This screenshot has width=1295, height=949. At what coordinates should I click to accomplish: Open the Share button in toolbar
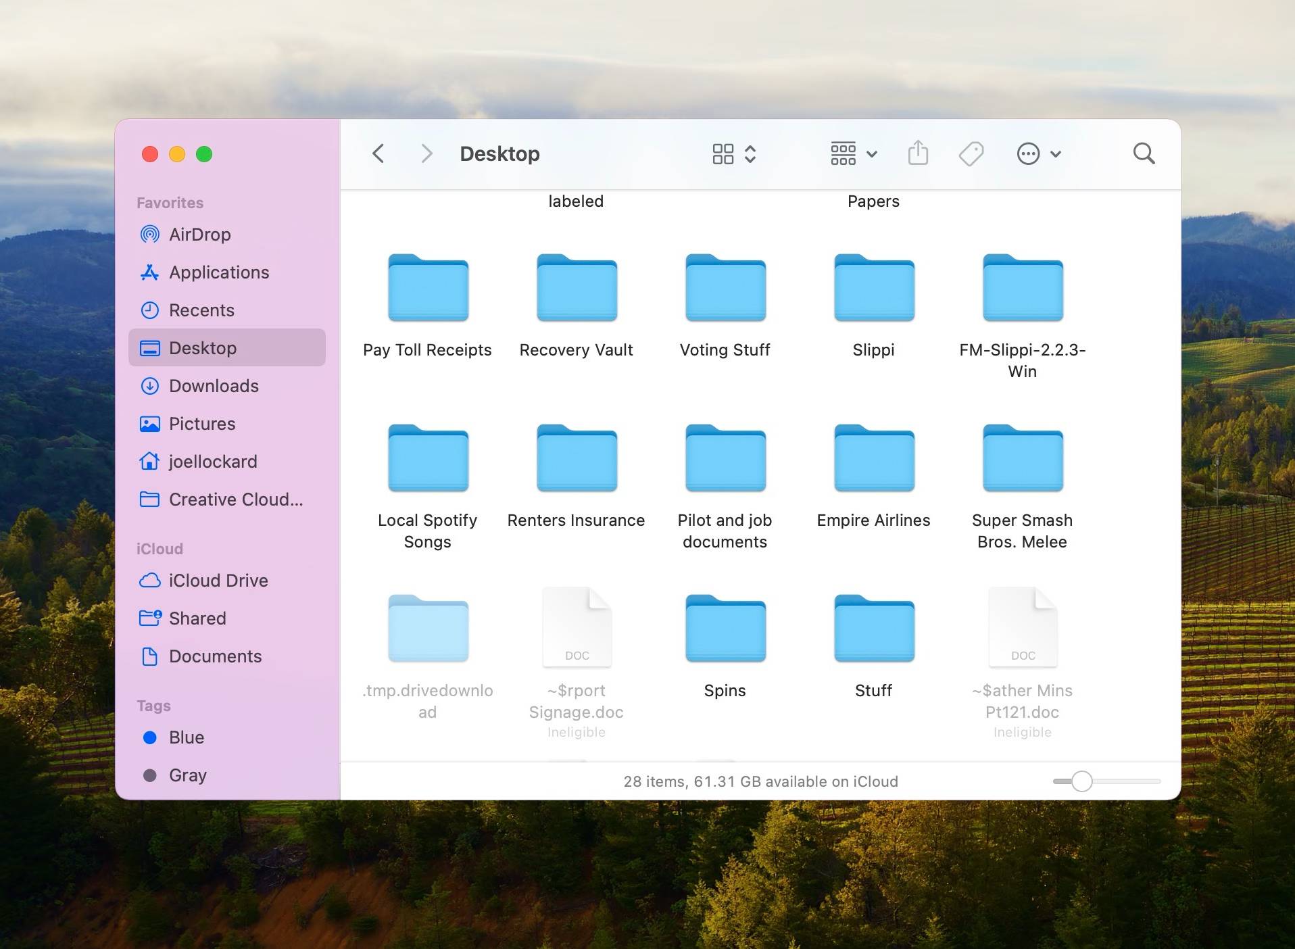917,153
